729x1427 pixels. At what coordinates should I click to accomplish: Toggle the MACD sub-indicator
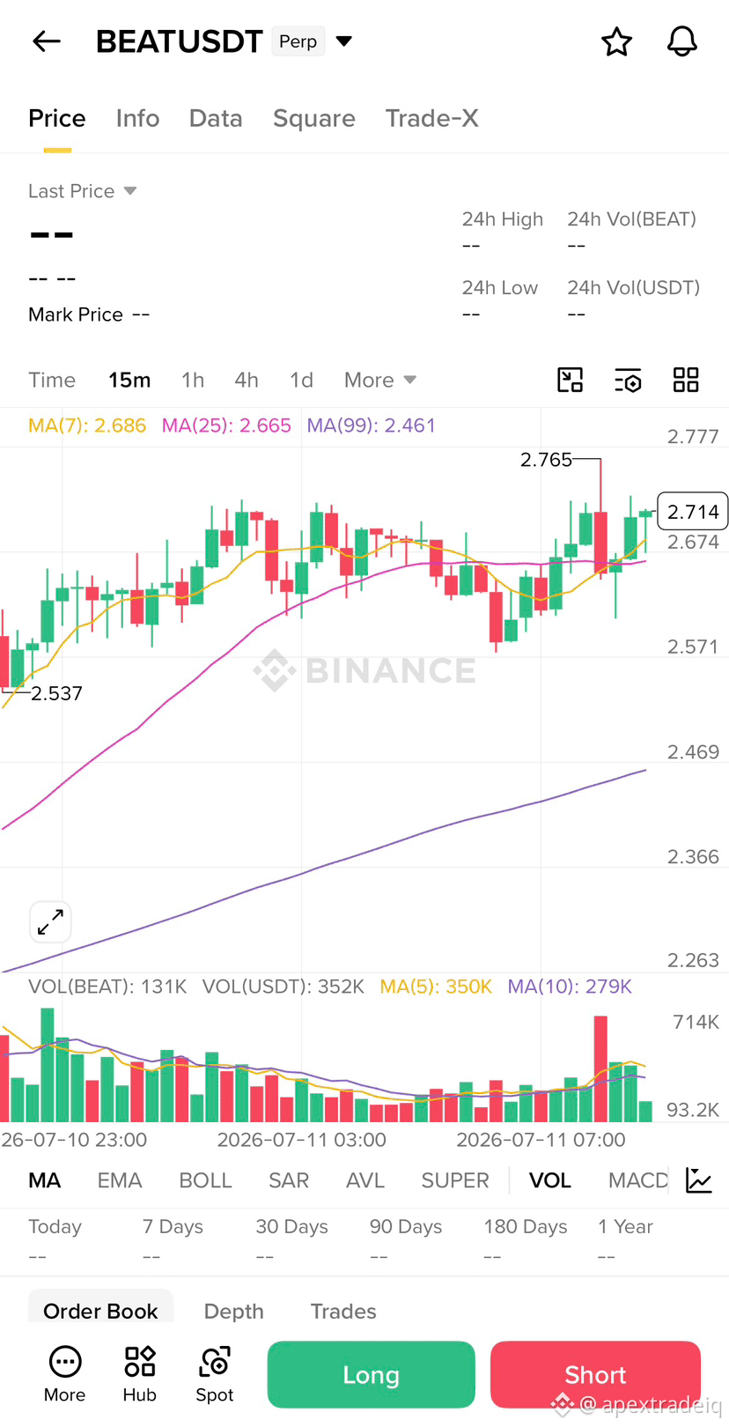638,1180
